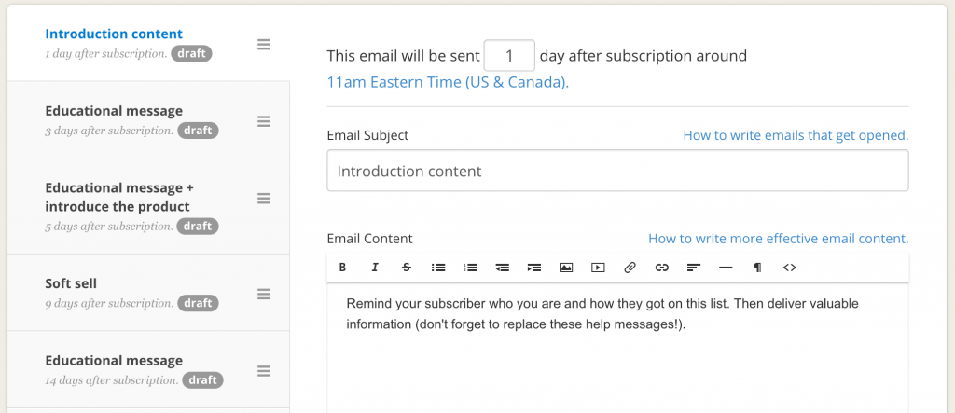
Task: Click the reorder handle next to Soft sell
Action: tap(264, 295)
